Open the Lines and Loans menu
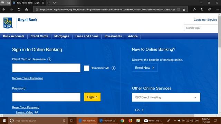Image resolution: width=221 pixels, height=124 pixels. click(87, 36)
